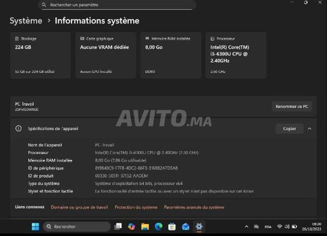
Task: Open File Explorer from the taskbar
Action: (x=145, y=226)
